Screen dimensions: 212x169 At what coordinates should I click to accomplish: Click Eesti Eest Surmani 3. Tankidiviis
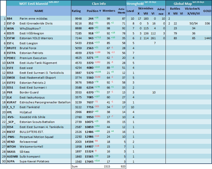(x=42, y=73)
